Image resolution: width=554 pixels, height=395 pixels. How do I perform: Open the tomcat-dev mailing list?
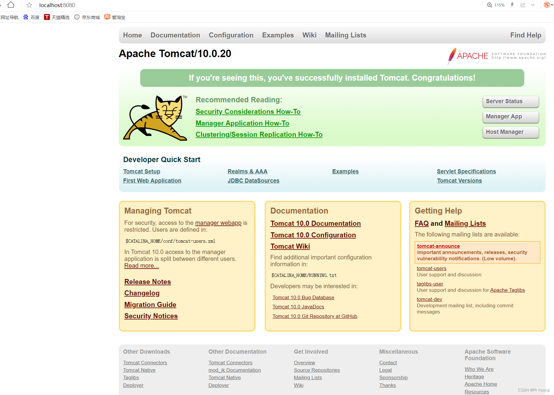(430, 299)
